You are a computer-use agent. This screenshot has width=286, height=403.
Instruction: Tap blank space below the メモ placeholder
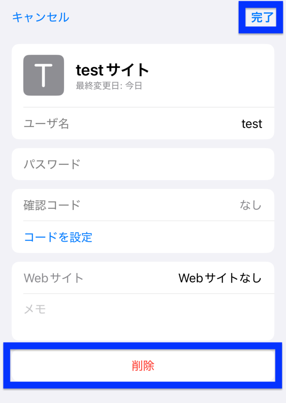coord(143,328)
